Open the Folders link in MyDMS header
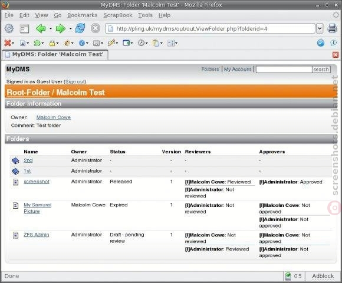 210,70
